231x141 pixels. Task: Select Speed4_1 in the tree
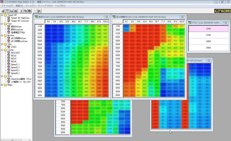[x=15, y=73]
